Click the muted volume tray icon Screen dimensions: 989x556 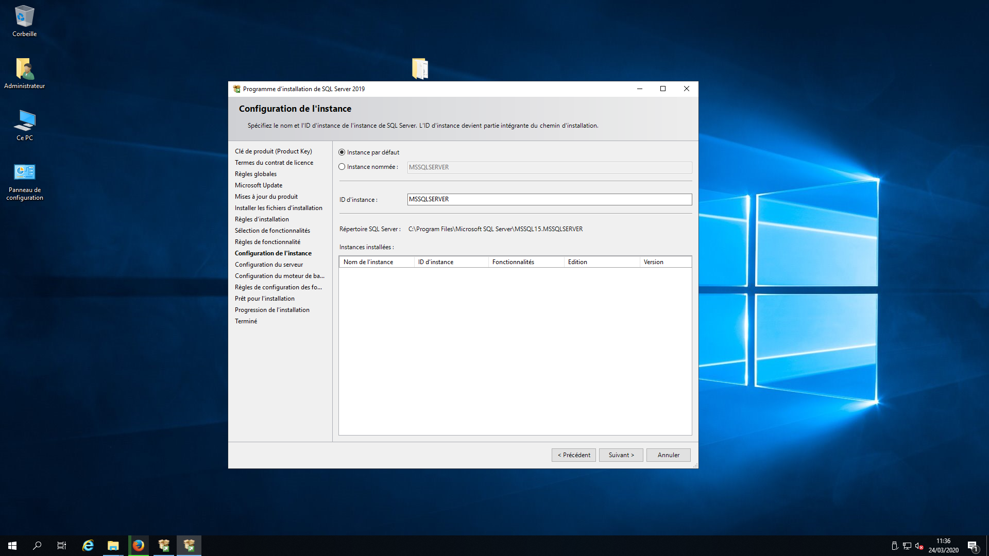[x=919, y=546]
